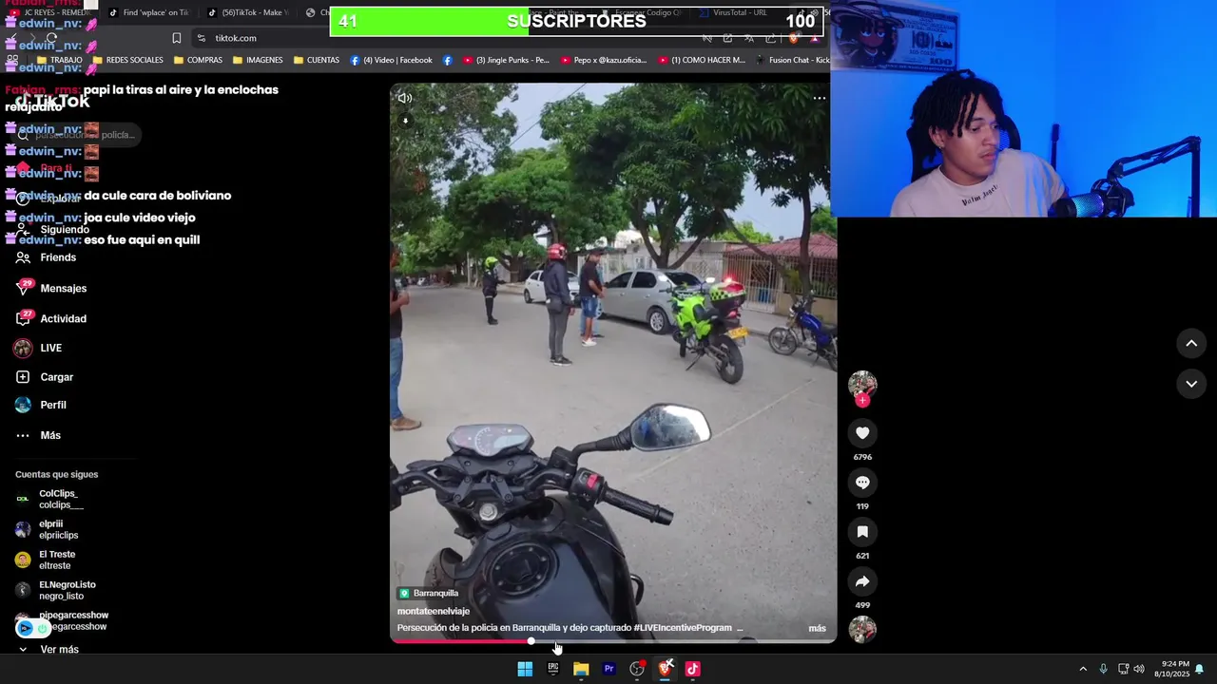The width and height of the screenshot is (1217, 684).
Task: Open Cargar upload page
Action: coord(56,377)
